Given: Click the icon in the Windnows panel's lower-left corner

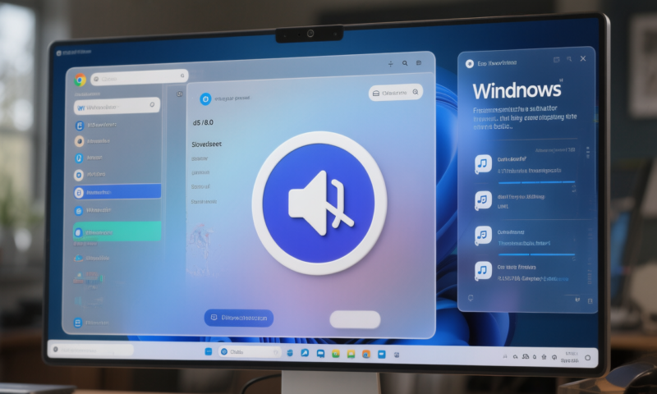Looking at the screenshot, I should pyautogui.click(x=471, y=298).
